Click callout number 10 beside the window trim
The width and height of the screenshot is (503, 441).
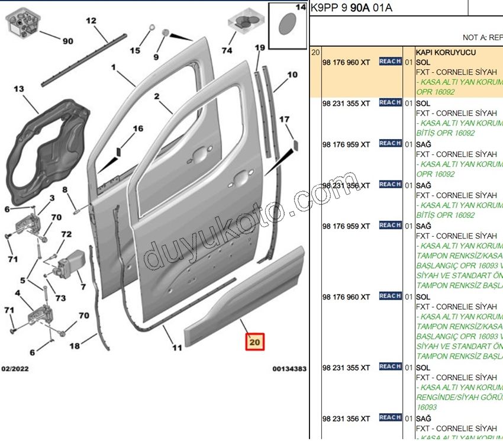tap(292, 75)
